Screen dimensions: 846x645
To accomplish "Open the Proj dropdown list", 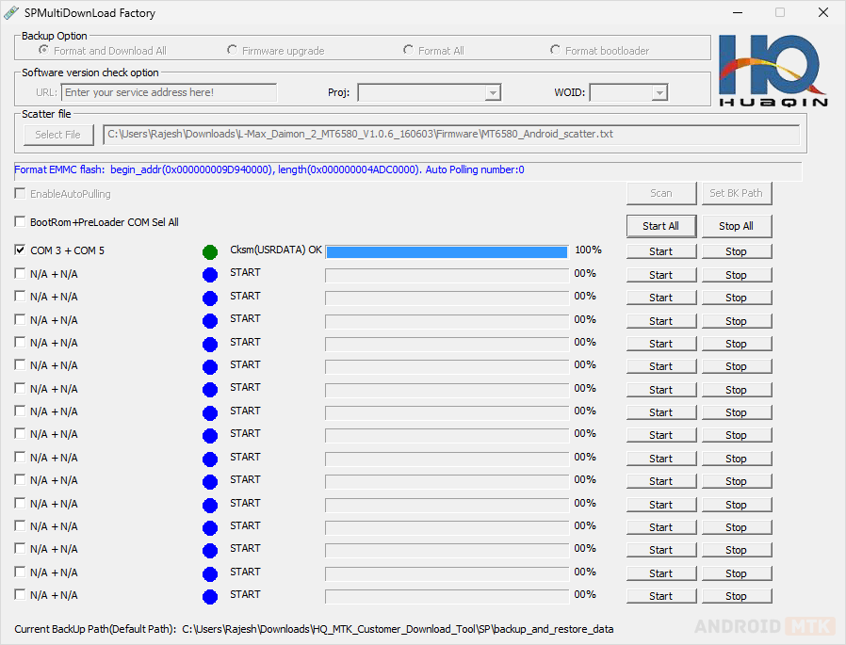I will coord(492,92).
